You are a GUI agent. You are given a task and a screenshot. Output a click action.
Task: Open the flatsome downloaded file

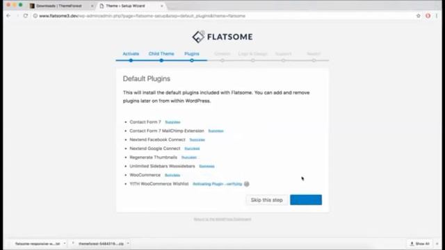point(38,244)
